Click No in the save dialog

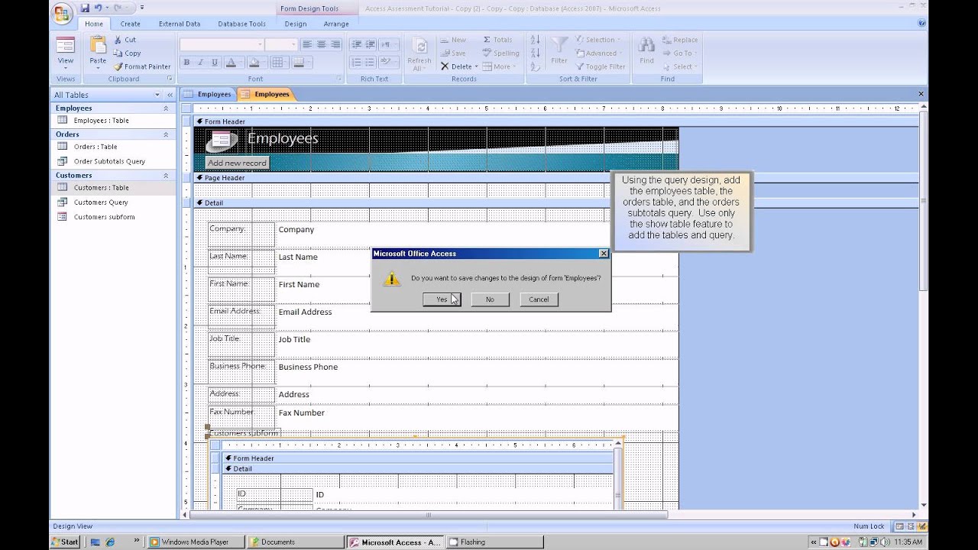click(x=490, y=299)
